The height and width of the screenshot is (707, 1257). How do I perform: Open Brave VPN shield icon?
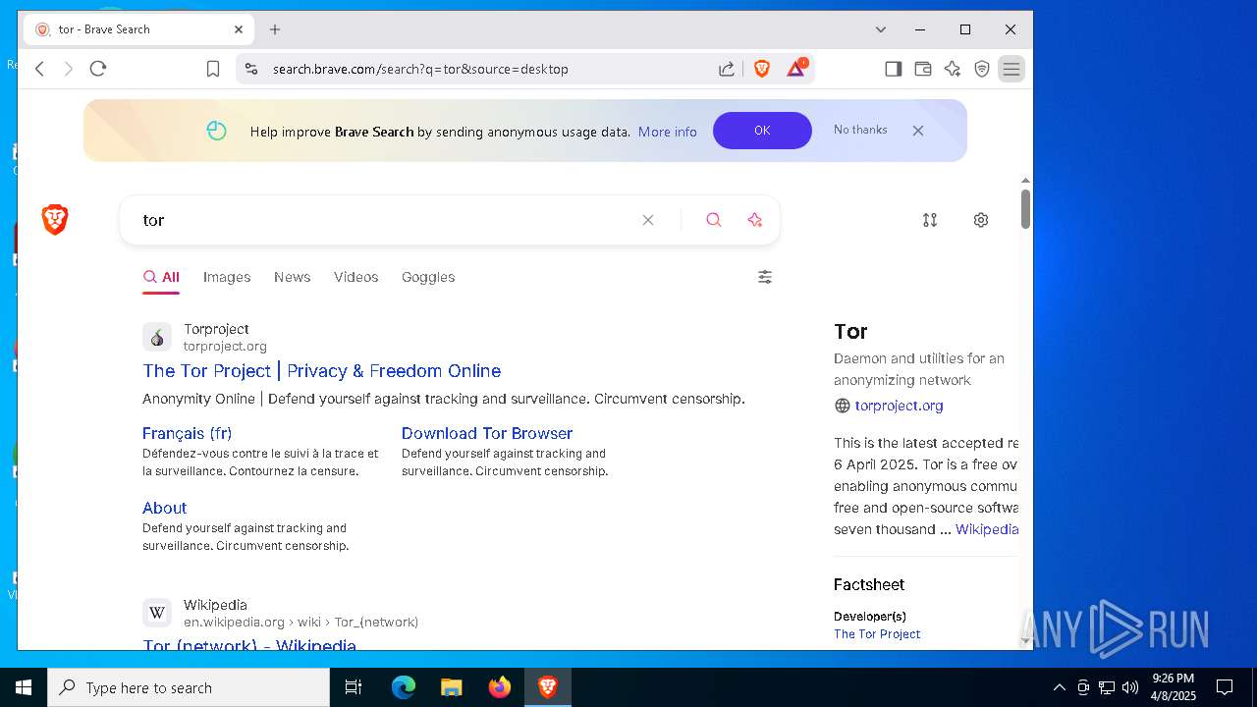pos(982,69)
